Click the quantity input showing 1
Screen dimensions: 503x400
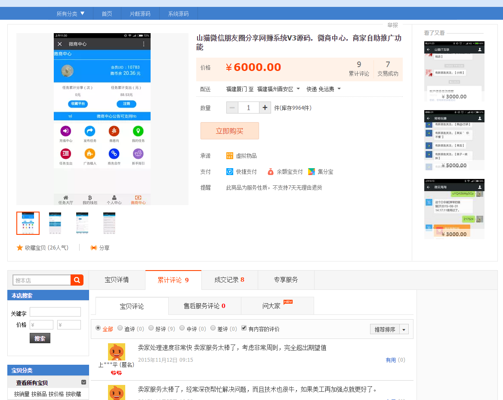(249, 108)
